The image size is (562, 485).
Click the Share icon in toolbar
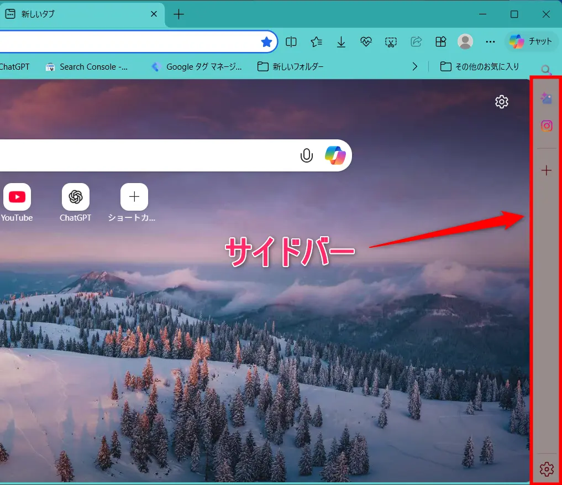pyautogui.click(x=416, y=41)
